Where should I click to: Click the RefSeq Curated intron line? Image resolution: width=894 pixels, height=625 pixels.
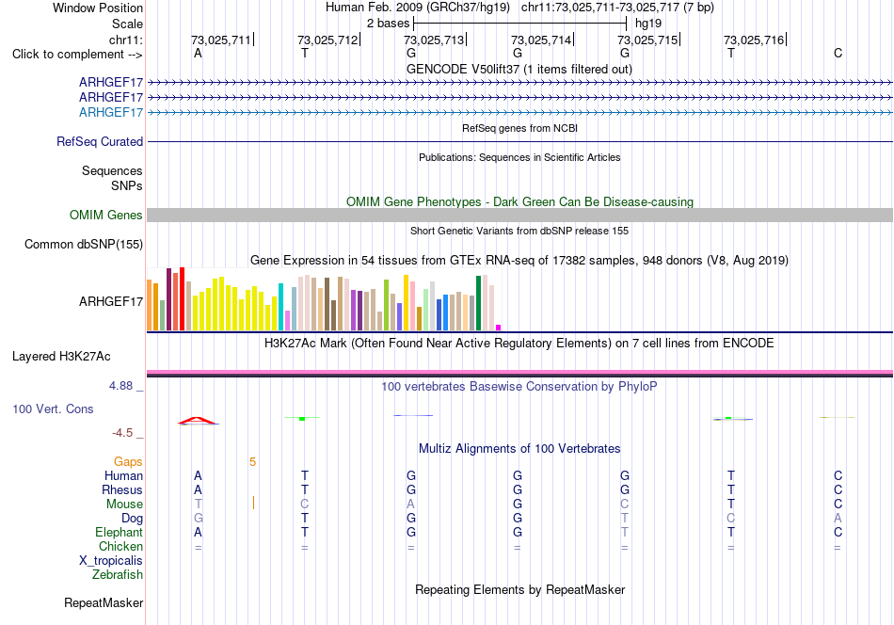tap(520, 141)
